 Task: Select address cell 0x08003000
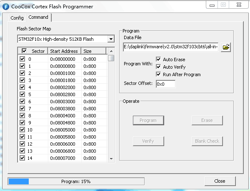coord(62,102)
